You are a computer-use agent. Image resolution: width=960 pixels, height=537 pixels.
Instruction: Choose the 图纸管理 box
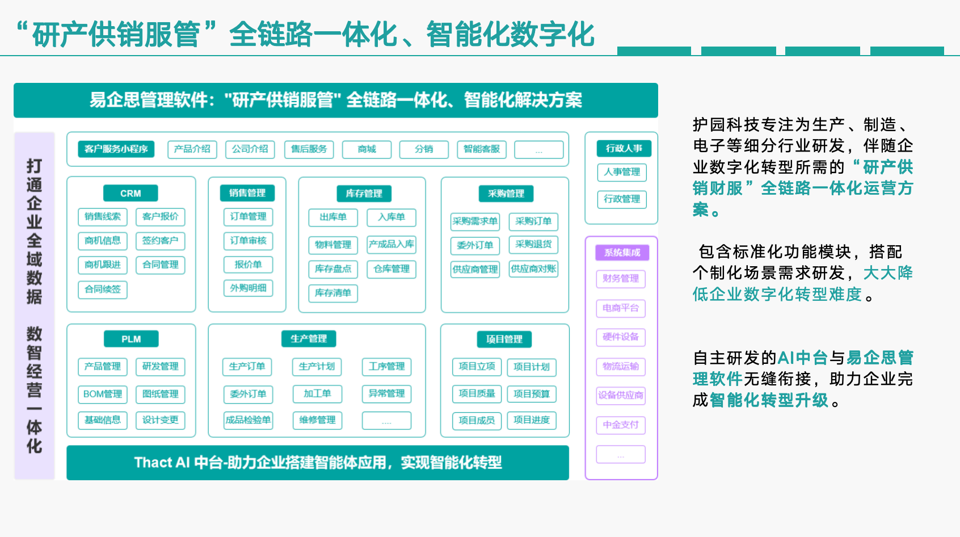[161, 394]
